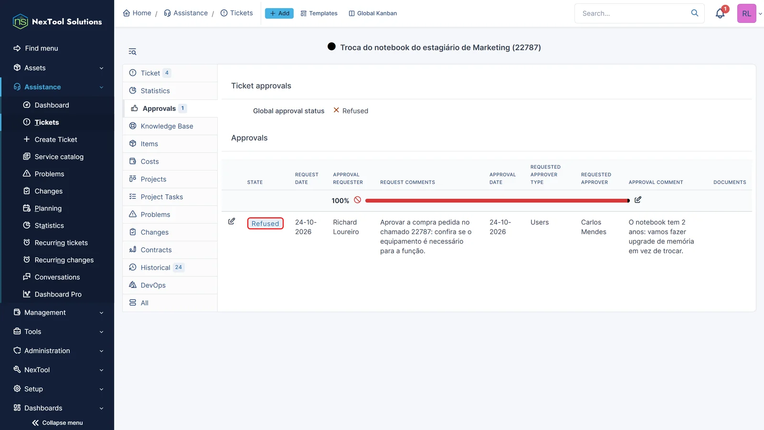This screenshot has height=430, width=764.
Task: Select the Historical tab
Action: pyautogui.click(x=170, y=268)
